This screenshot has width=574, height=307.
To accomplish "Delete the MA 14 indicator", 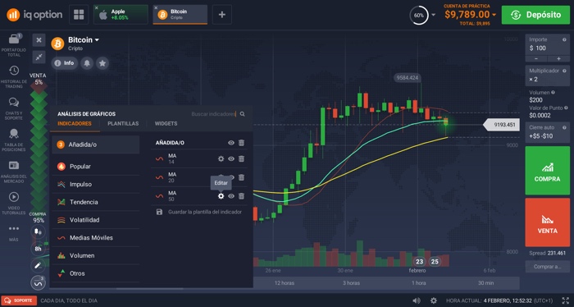I will point(241,158).
